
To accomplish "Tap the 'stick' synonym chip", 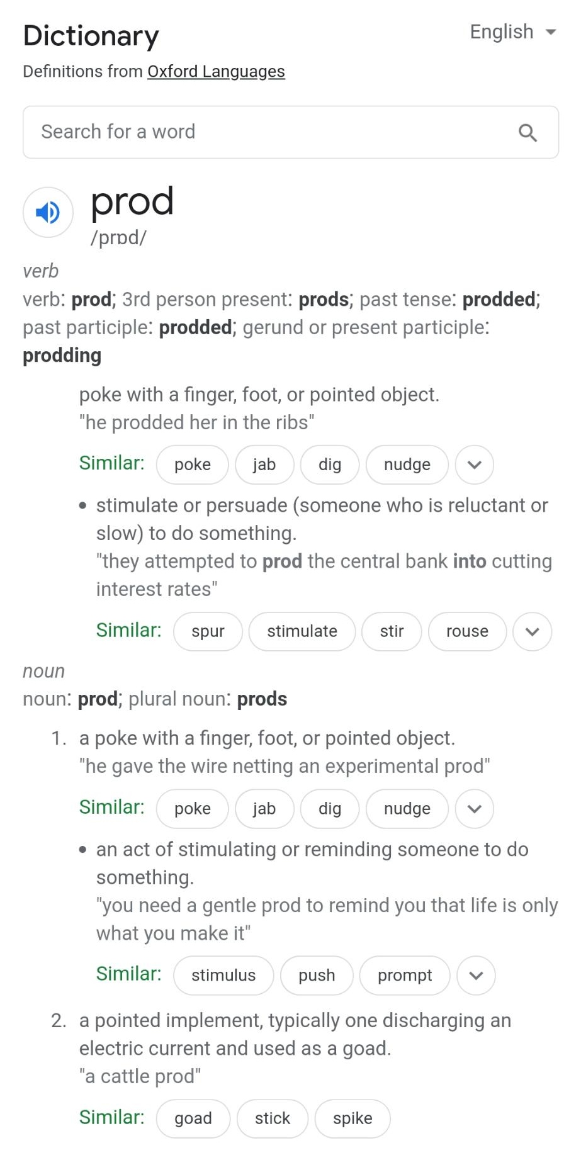I will point(273,1118).
